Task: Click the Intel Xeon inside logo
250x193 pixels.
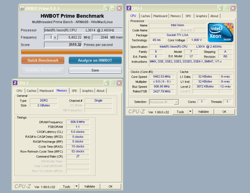Action: pos(220,32)
